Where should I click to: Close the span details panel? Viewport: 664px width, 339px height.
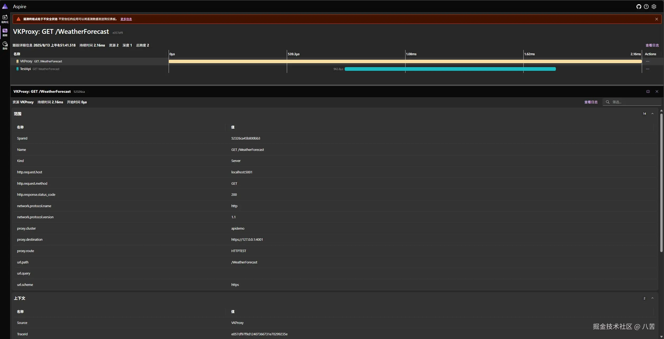click(657, 91)
